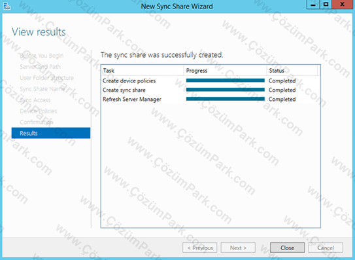355x260 pixels.
Task: Select the Device Policies step
Action: click(x=39, y=111)
